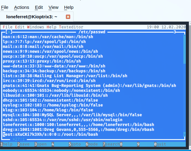Screen dimensions: 191x151
Task: Place cursor on the klog:x:103:104 line
Action: (x=48, y=110)
